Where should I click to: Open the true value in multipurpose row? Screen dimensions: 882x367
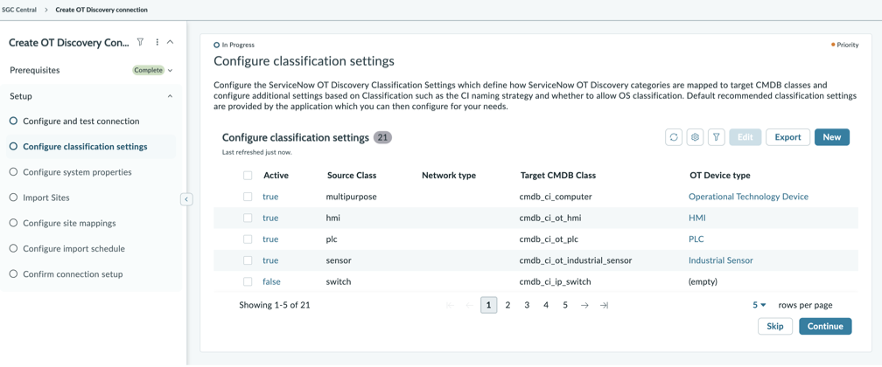(270, 197)
